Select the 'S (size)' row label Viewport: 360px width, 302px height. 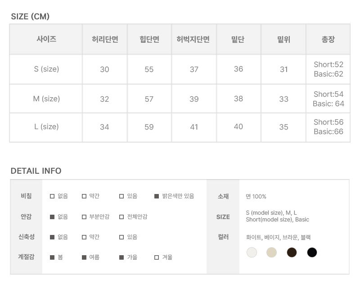coord(46,69)
